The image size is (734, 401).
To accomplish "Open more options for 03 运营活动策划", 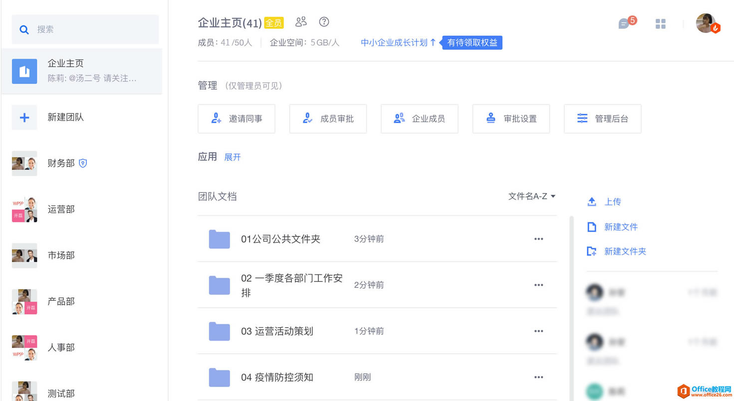I will click(x=538, y=331).
